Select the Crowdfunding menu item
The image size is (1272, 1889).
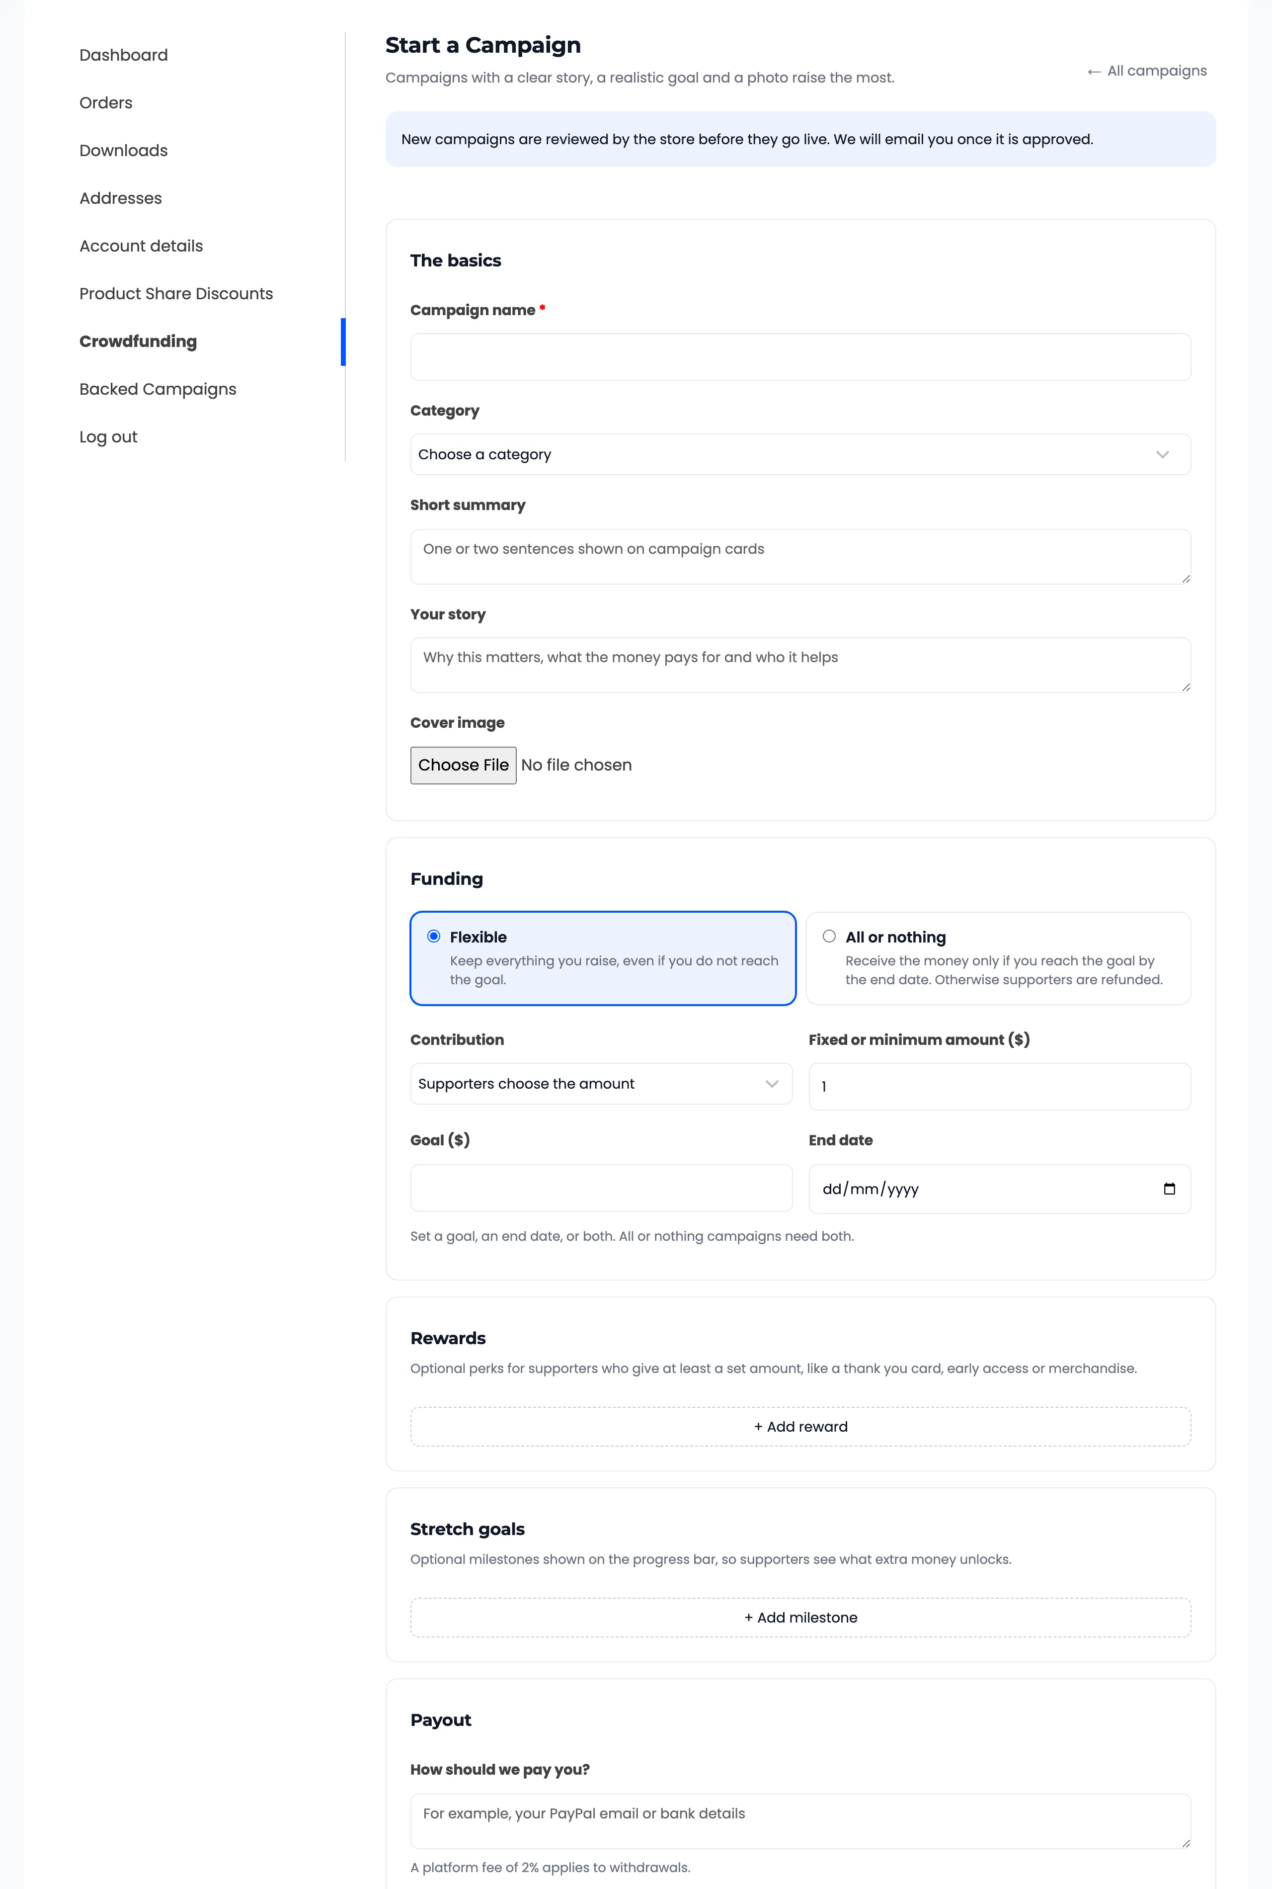[138, 342]
